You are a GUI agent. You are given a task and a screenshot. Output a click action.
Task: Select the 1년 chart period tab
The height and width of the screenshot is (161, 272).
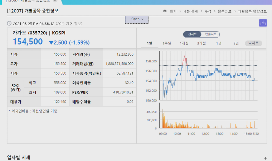click(219, 43)
